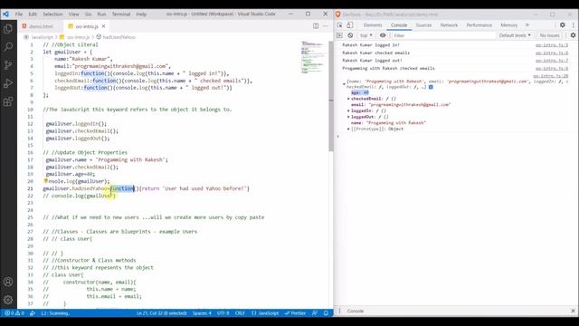Open the Source Control view
The width and height of the screenshot is (579, 326).
coord(8,65)
